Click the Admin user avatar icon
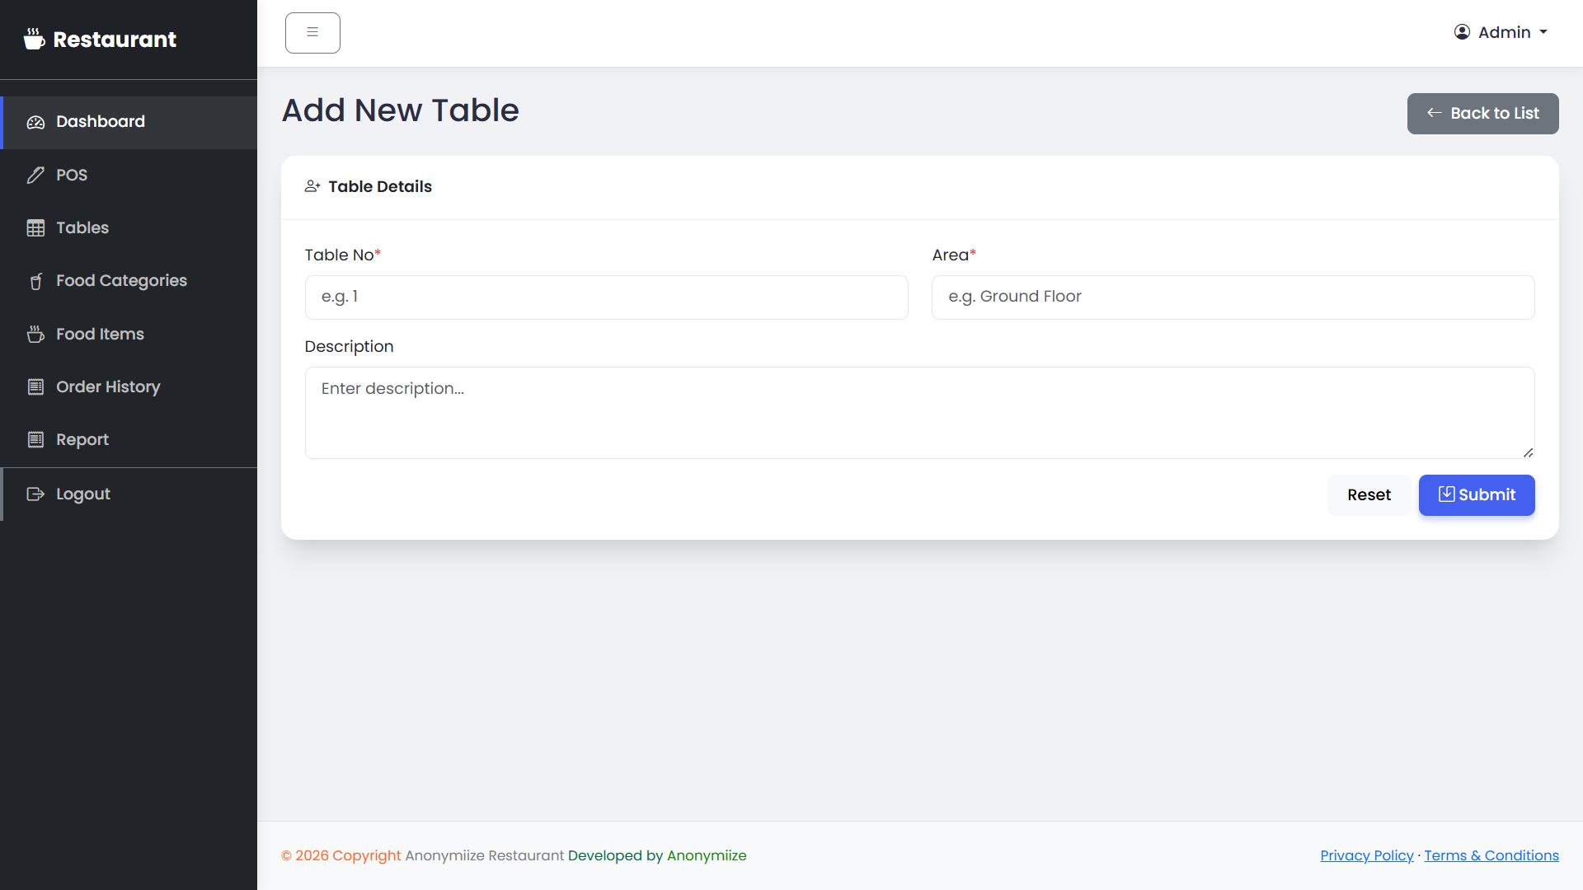This screenshot has height=890, width=1583. coord(1462,32)
